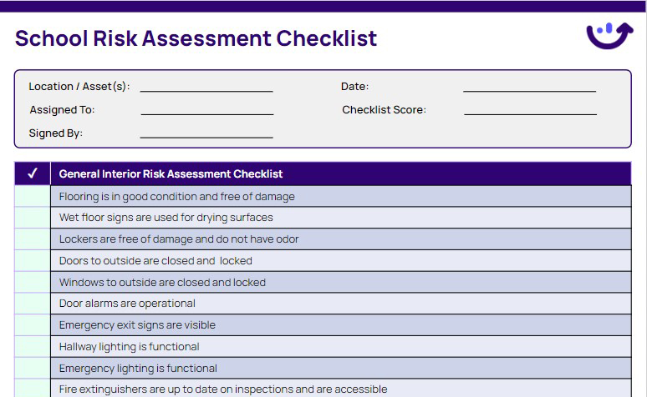647x397 pixels.
Task: Check emergency exit signs visible box
Action: click(33, 325)
